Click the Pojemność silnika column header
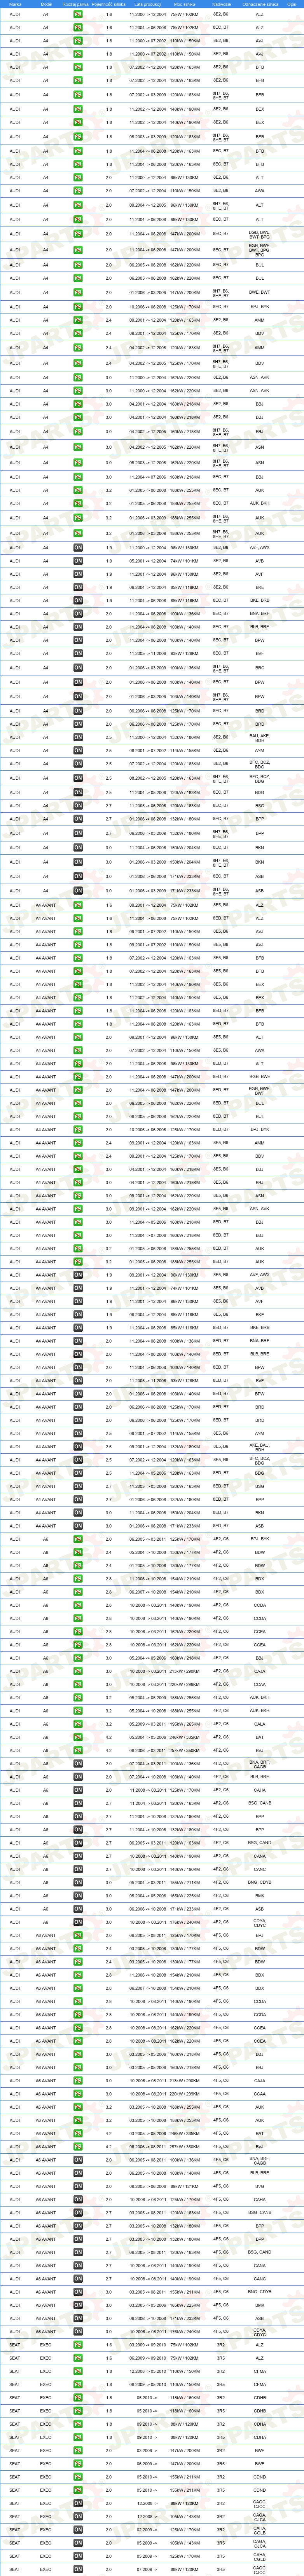 pos(109,4)
